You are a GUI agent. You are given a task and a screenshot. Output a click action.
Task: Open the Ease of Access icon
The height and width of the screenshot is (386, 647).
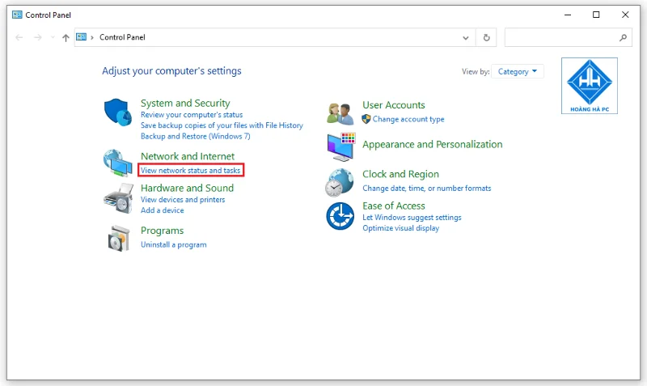tap(340, 216)
